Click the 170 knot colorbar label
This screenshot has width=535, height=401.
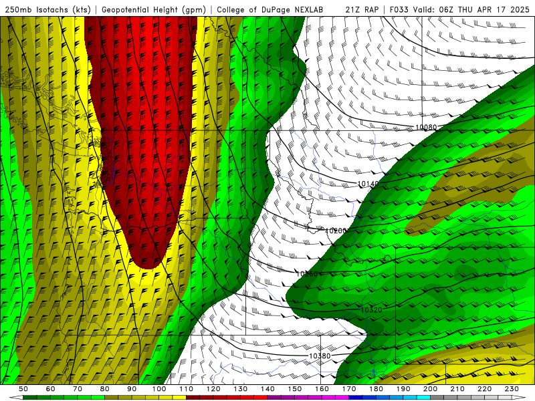[349, 389]
